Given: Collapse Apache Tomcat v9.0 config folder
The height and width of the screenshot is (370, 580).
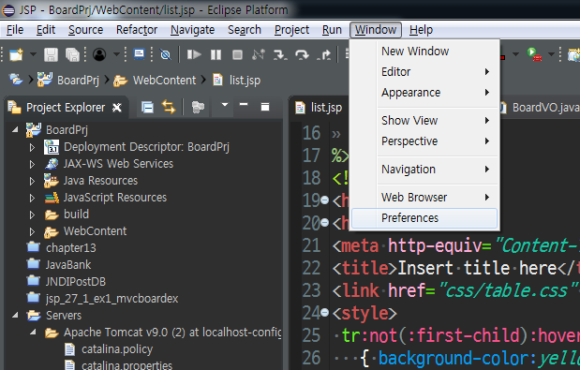Looking at the screenshot, I should 33,332.
